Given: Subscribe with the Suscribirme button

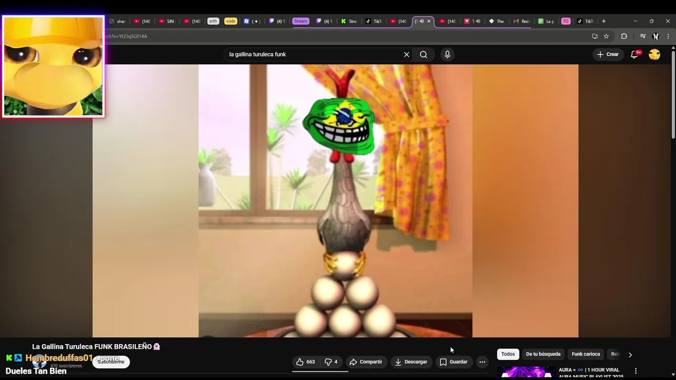Looking at the screenshot, I should click(111, 362).
